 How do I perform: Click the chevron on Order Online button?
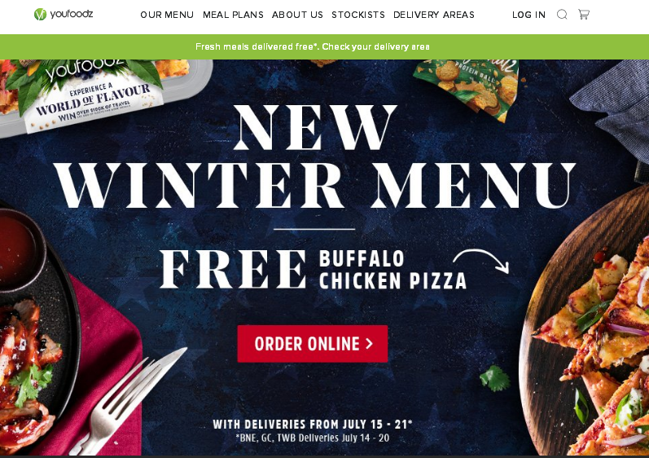369,344
